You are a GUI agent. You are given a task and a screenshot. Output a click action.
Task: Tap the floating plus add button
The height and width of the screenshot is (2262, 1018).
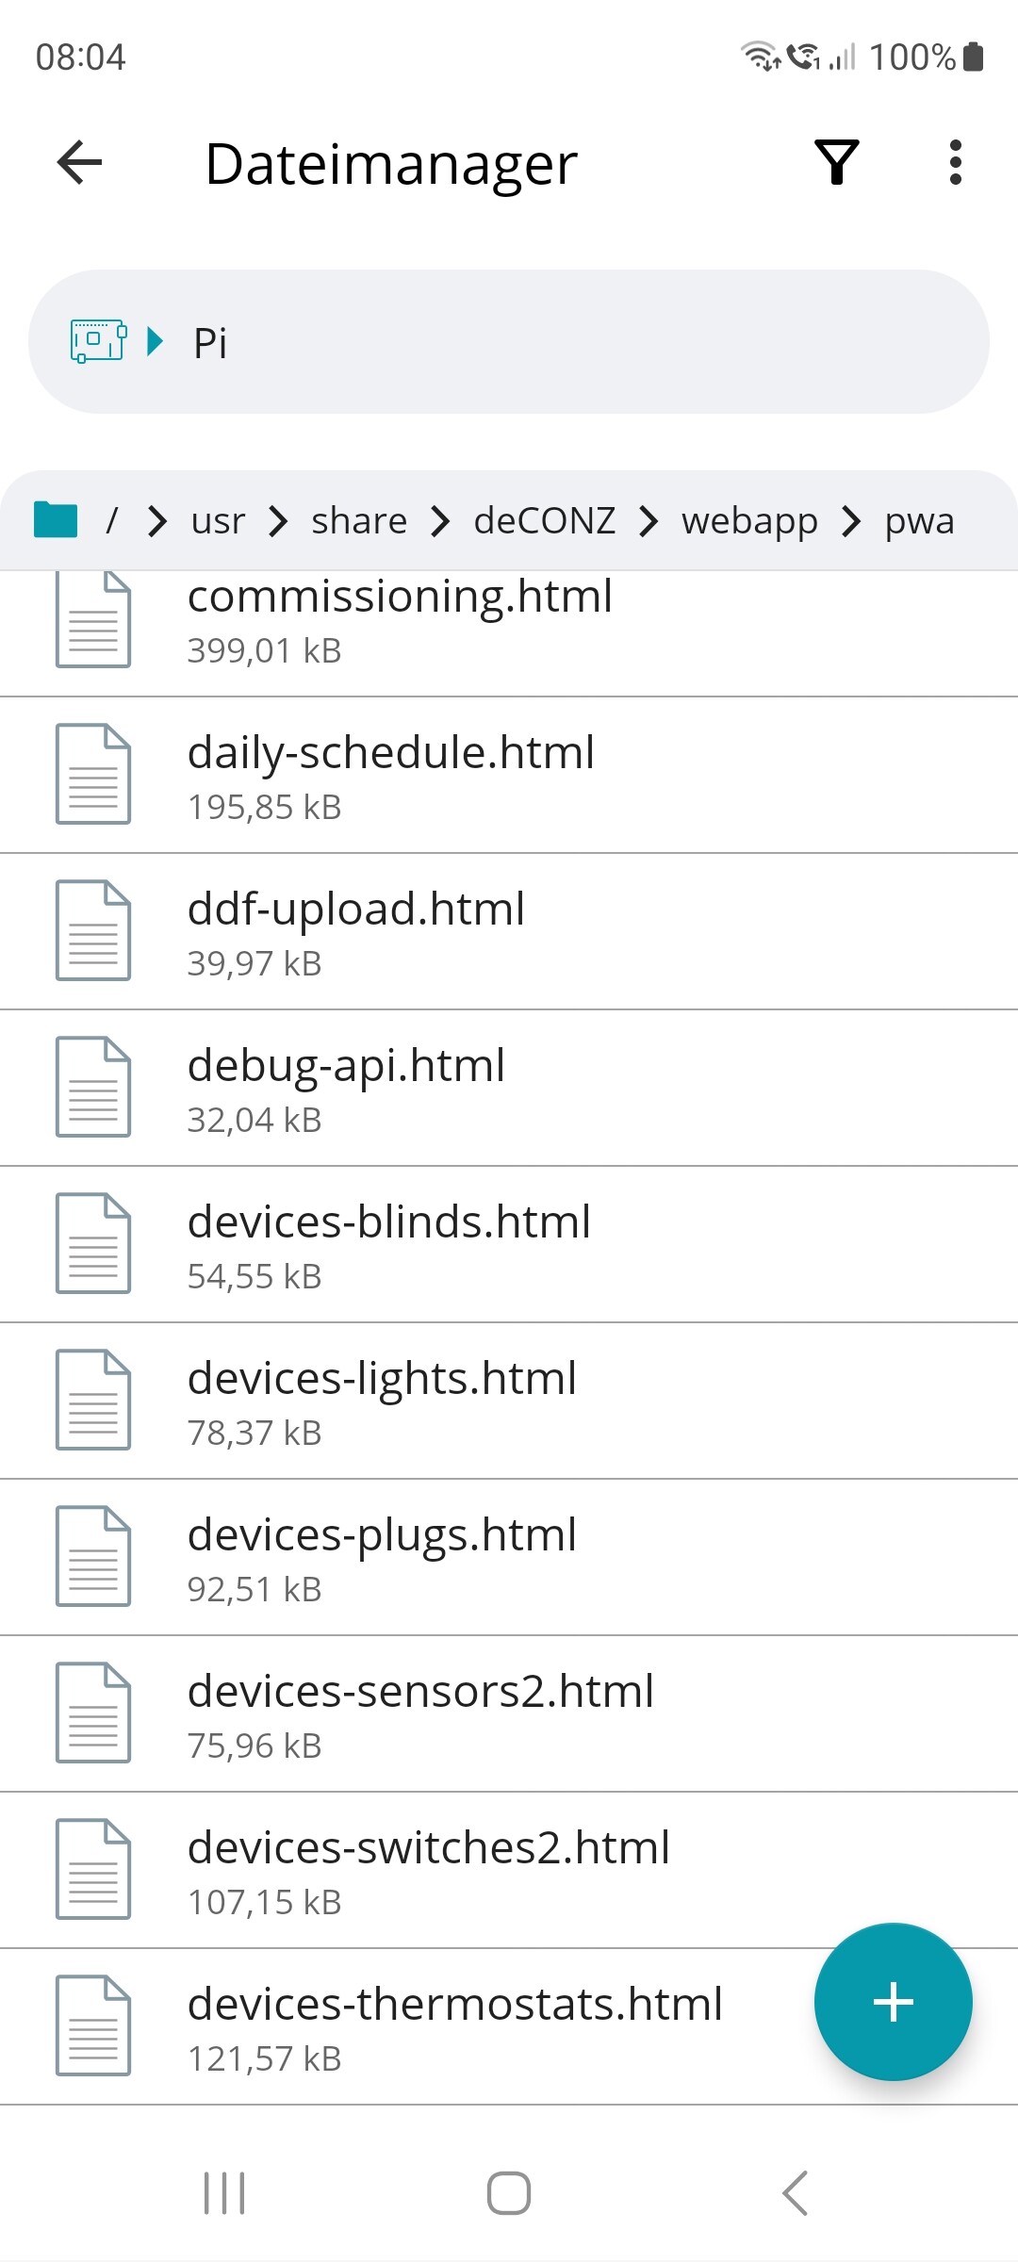(x=893, y=2001)
